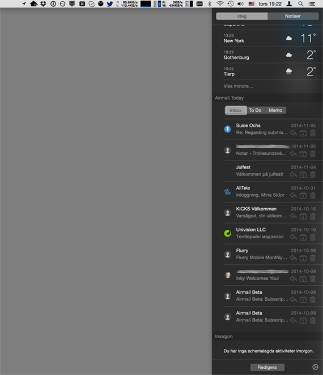This screenshot has width=323, height=375.
Task: Archive the Julfest email
Action: pos(303,175)
